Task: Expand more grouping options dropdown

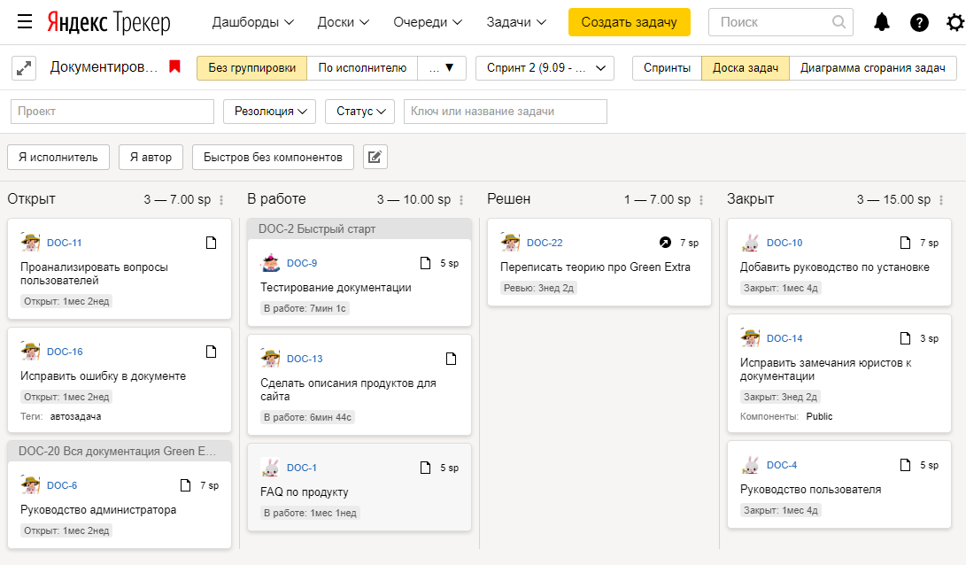Action: pos(442,68)
